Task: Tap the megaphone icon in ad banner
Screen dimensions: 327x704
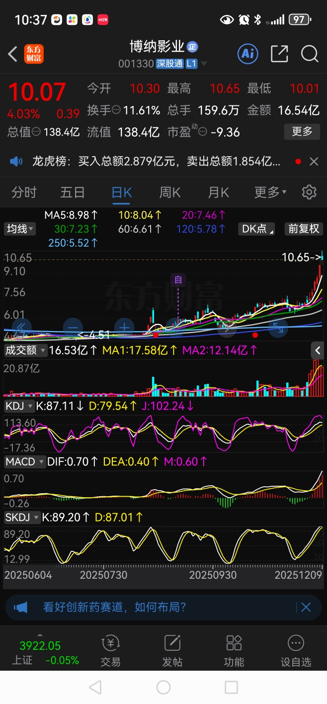Action: [x=20, y=607]
